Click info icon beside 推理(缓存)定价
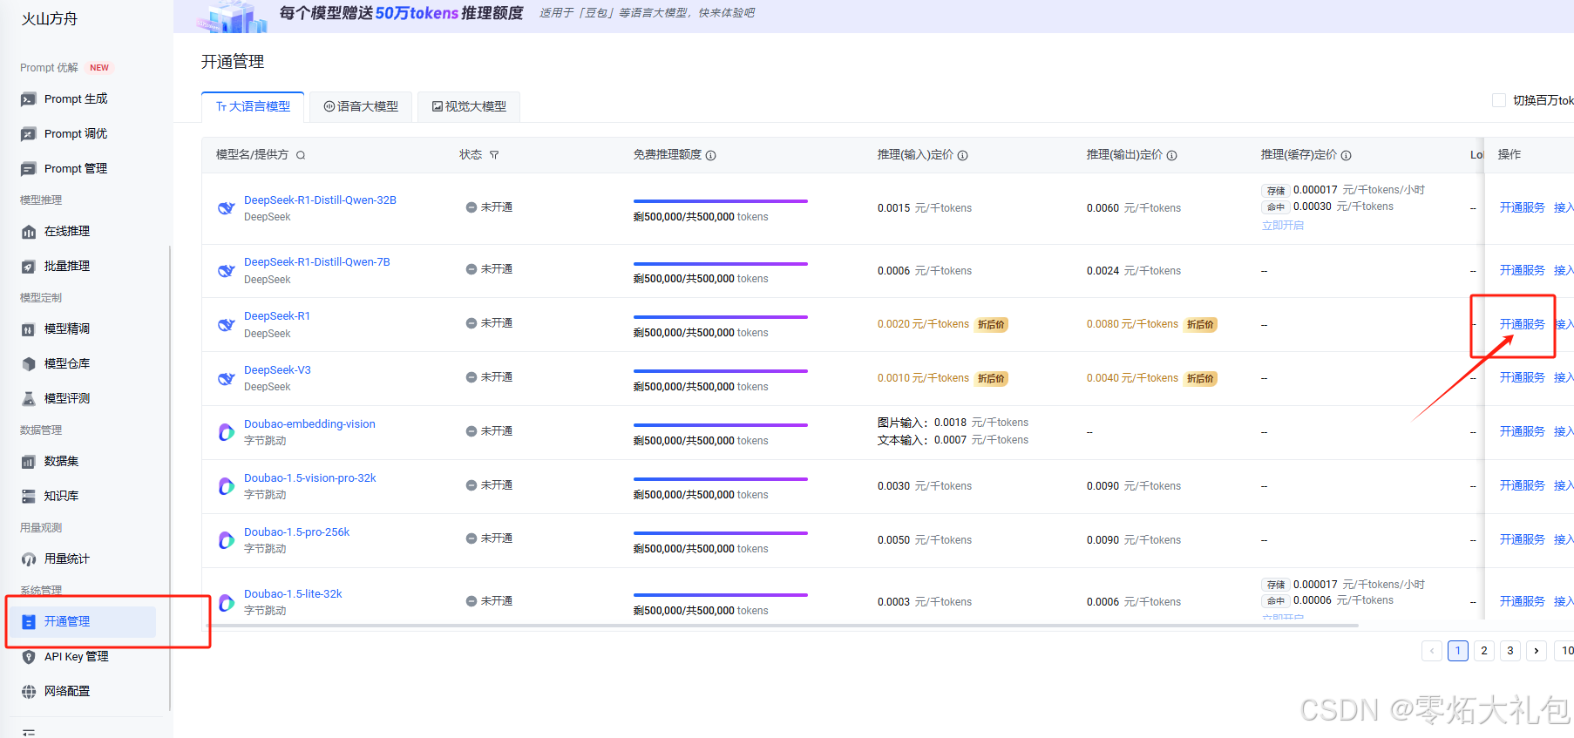 tap(1347, 155)
